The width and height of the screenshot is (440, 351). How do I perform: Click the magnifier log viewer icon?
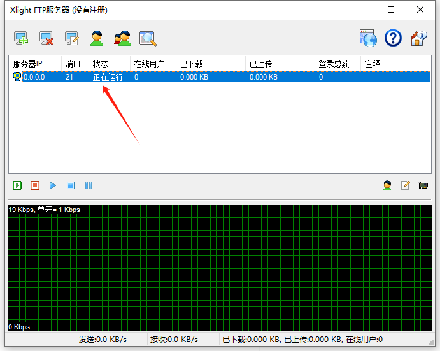(x=148, y=39)
